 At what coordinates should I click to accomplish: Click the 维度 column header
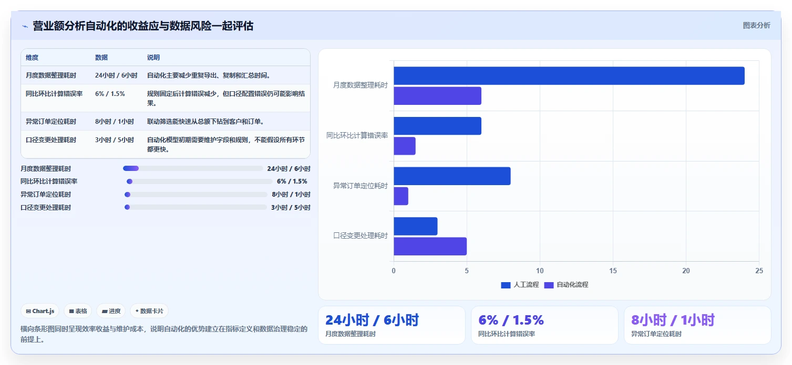click(x=32, y=58)
